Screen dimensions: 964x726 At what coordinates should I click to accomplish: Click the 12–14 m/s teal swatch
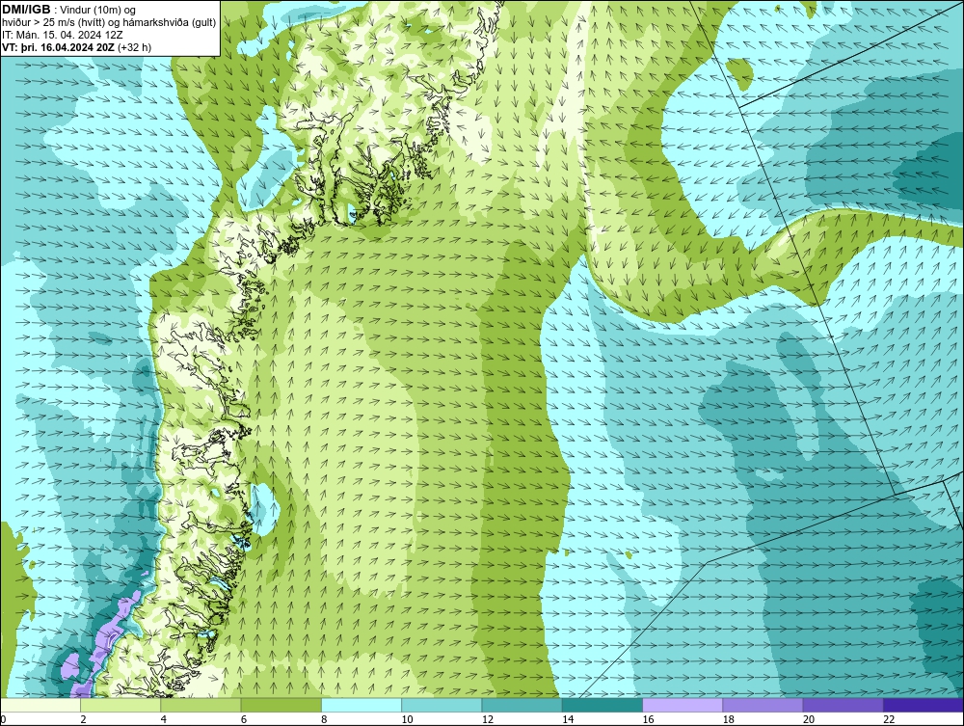click(x=522, y=705)
